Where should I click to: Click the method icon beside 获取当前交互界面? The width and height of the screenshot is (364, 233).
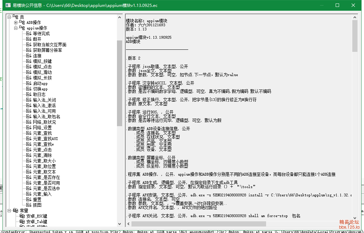29,45
